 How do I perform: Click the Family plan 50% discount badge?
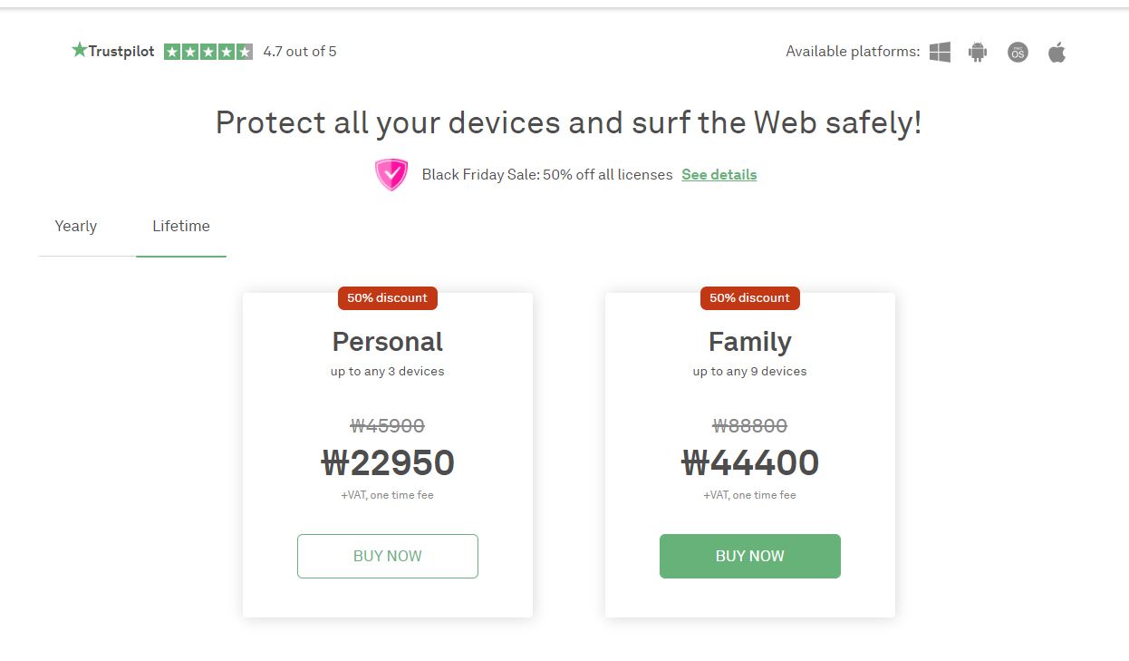coord(749,297)
